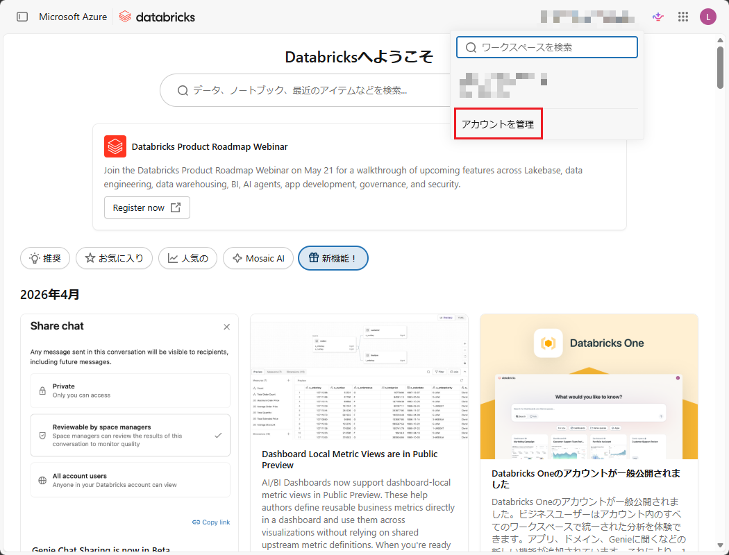
Task: Select the blurred workspace entry in dropdown
Action: pyautogui.click(x=503, y=83)
